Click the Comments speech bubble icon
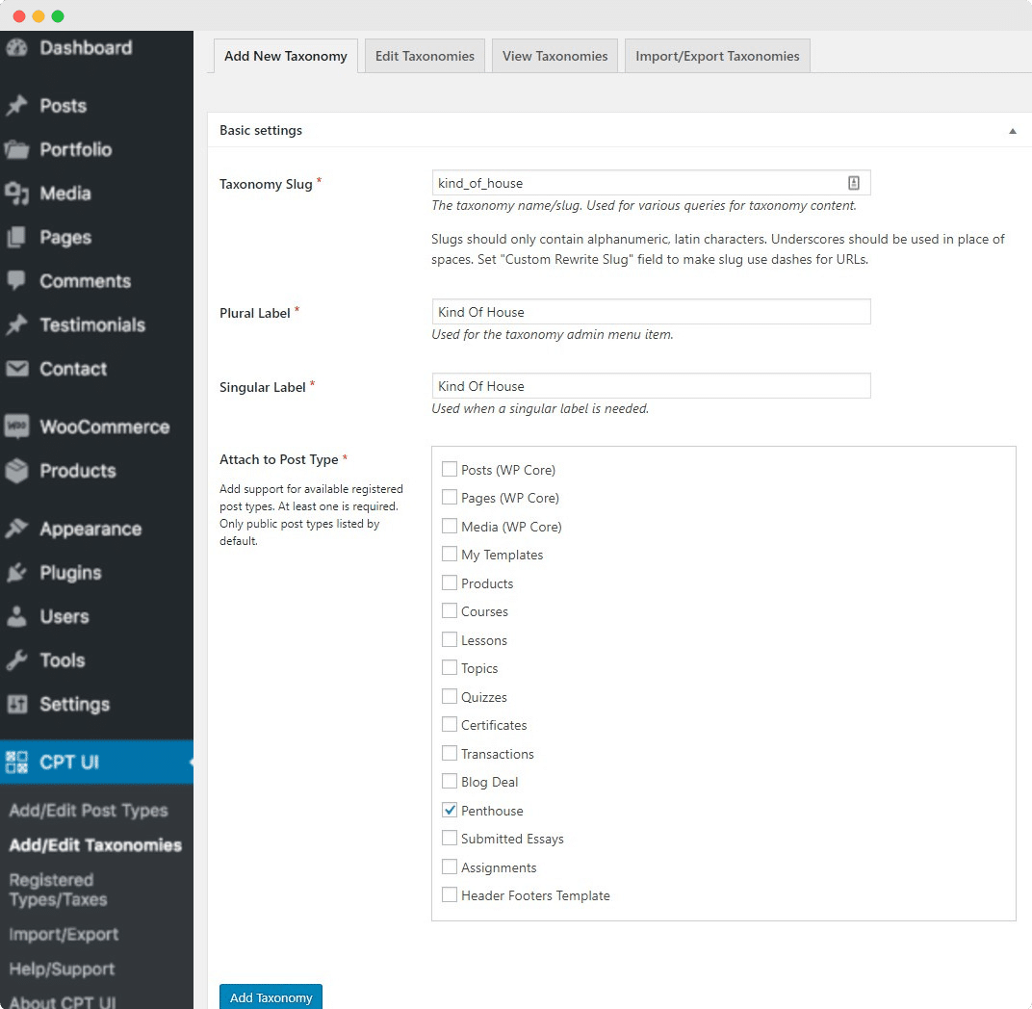This screenshot has height=1009, width=1032. coord(17,280)
